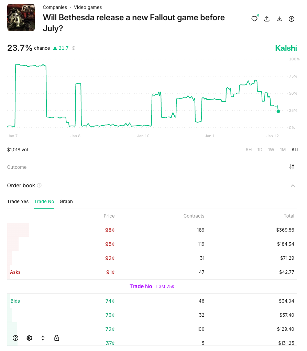The height and width of the screenshot is (351, 307).
Task: Click the Trade No button
Action: tap(141, 286)
